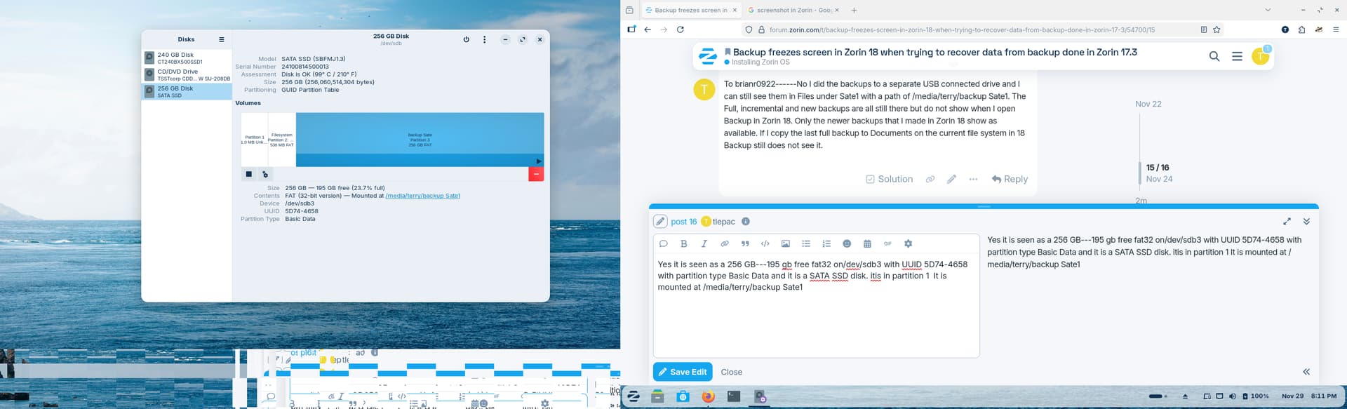Click the Bold formatting icon in the editor
The image size is (1347, 409).
click(x=683, y=243)
